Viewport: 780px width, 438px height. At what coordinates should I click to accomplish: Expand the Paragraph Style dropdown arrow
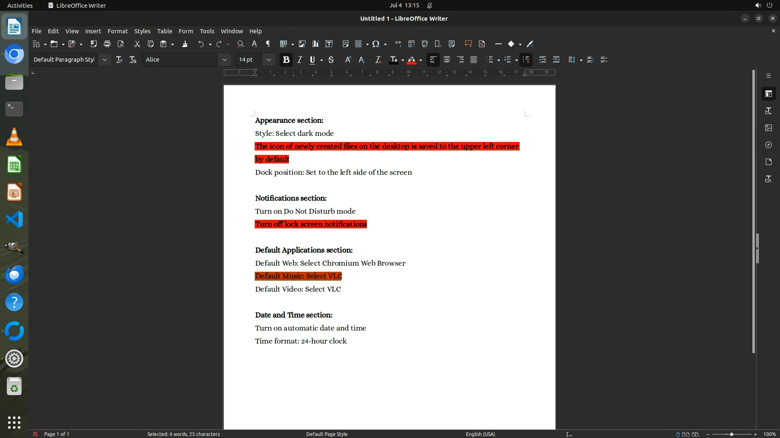click(x=104, y=60)
